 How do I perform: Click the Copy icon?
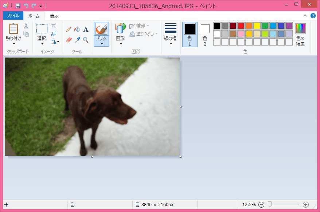[26, 34]
